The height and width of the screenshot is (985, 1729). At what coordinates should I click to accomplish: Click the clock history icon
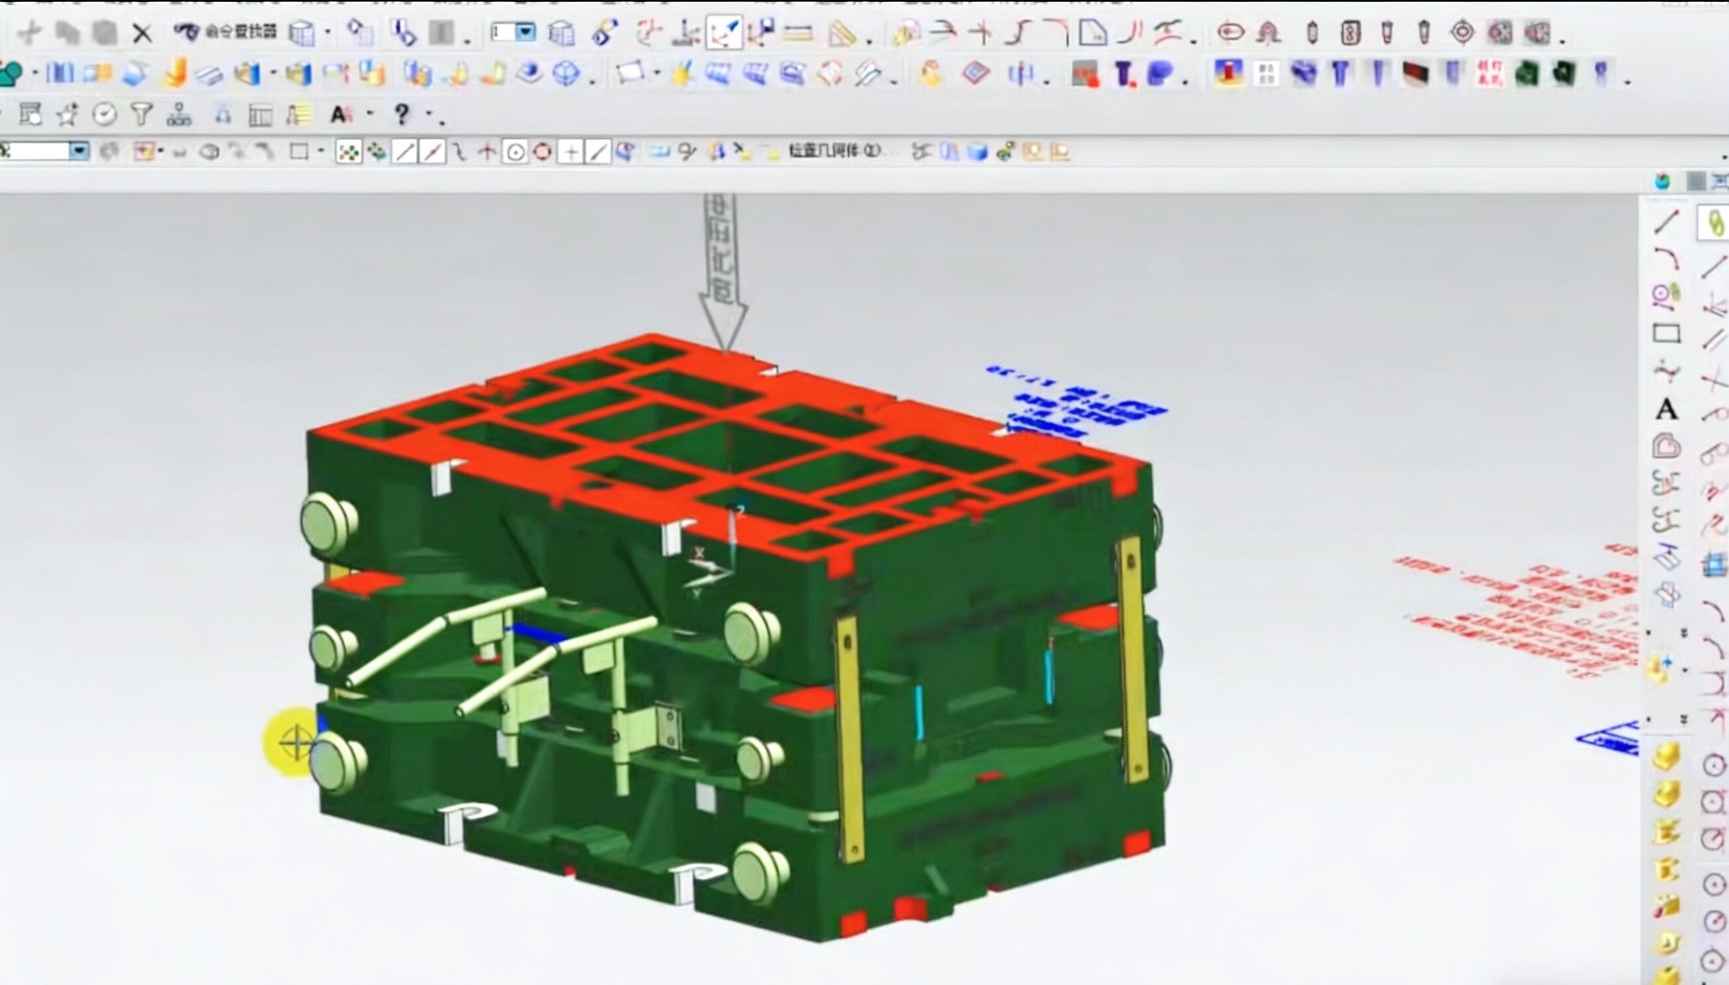pos(104,114)
